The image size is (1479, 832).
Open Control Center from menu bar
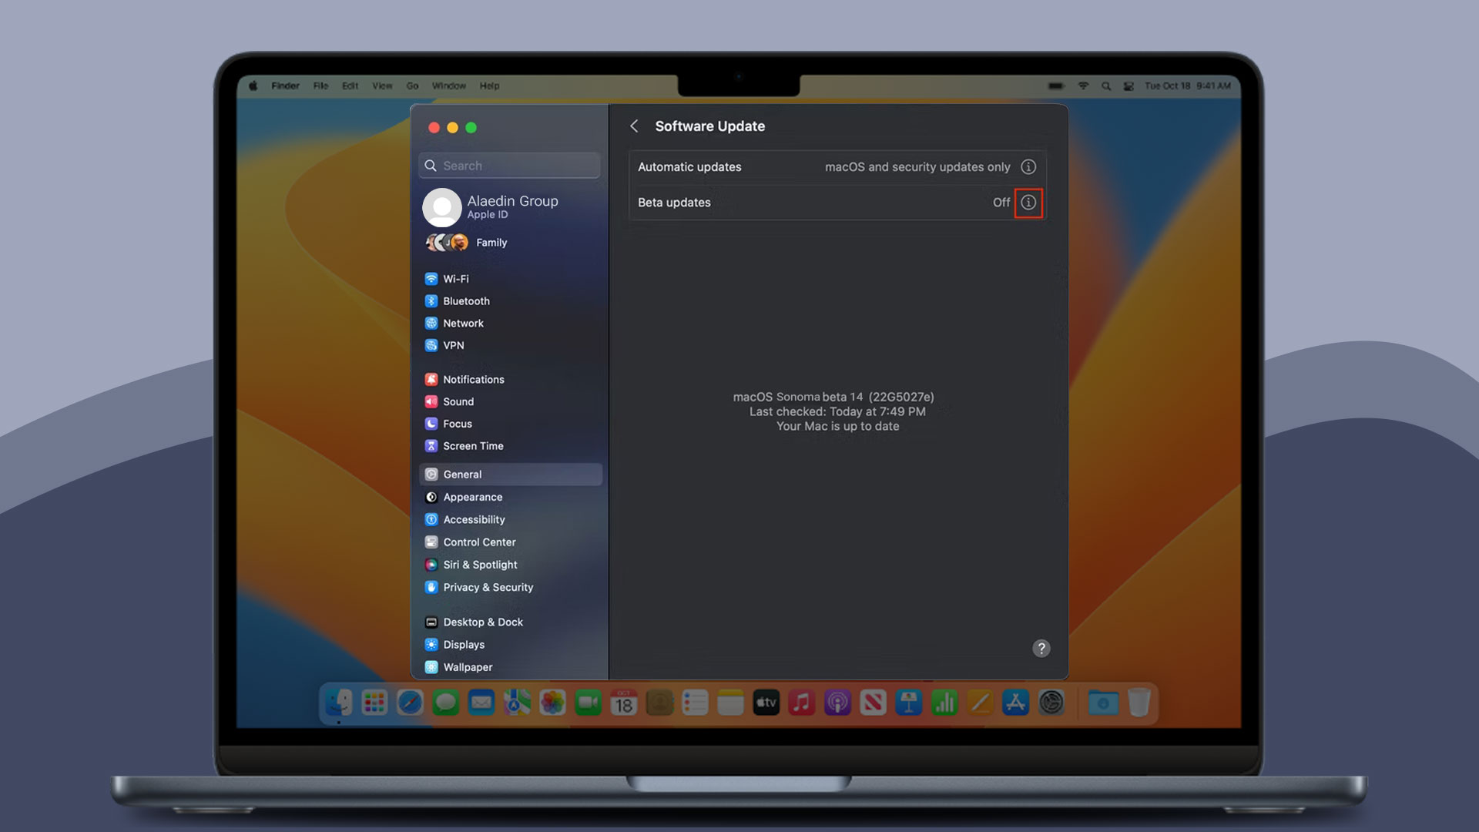point(1129,86)
